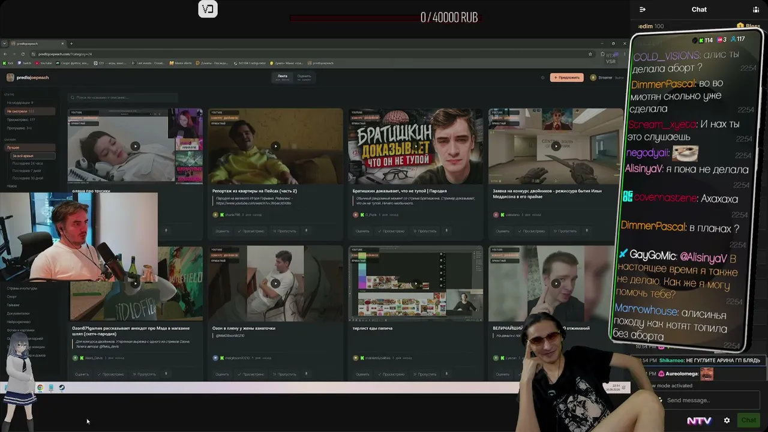Select the Просмотрено status filter in sidebar
This screenshot has height=432, width=768.
[29, 119]
